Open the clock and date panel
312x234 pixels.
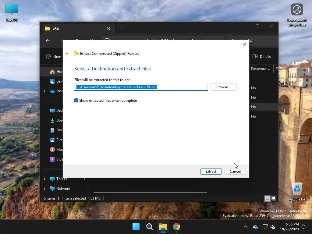tap(289, 227)
